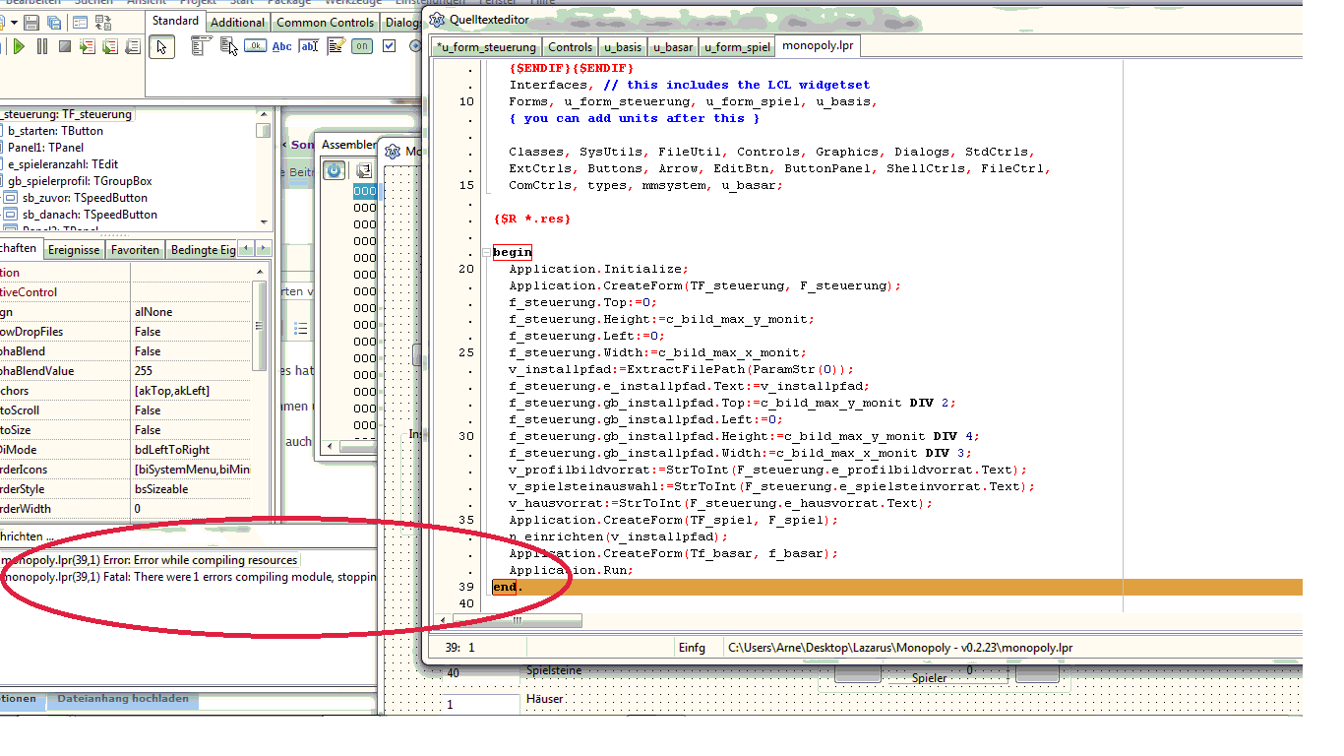Image resolution: width=1344 pixels, height=756 pixels.
Task: Select the TMemo component icon
Action: click(x=336, y=45)
